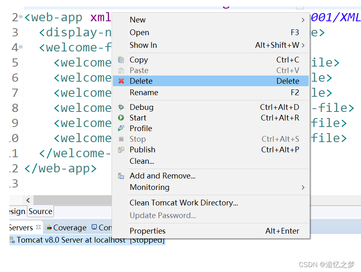
Task: Expand the Show In submenu arrow
Action: [x=303, y=45]
